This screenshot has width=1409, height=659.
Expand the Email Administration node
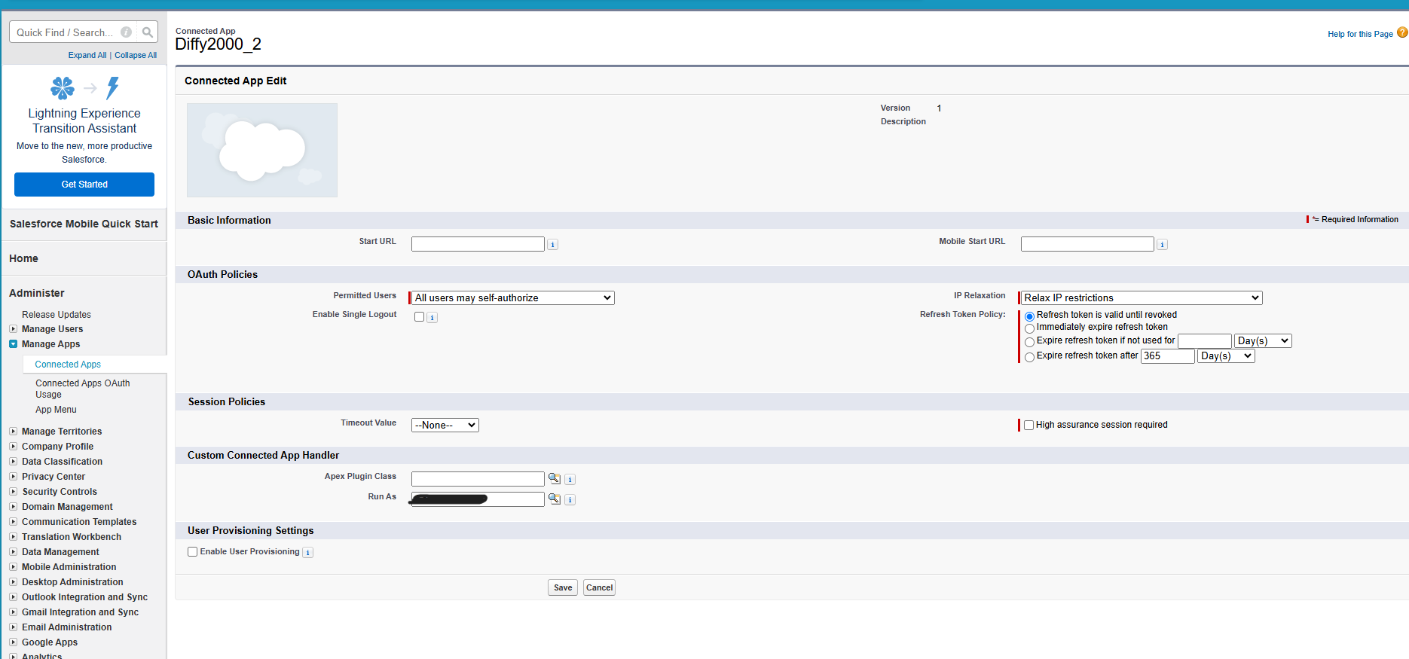tap(13, 627)
